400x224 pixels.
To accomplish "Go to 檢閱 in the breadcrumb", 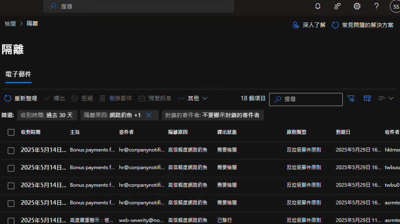I will tap(10, 24).
